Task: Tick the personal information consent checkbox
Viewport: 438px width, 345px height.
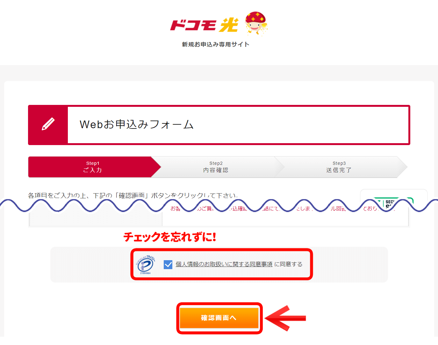Action: click(x=168, y=264)
